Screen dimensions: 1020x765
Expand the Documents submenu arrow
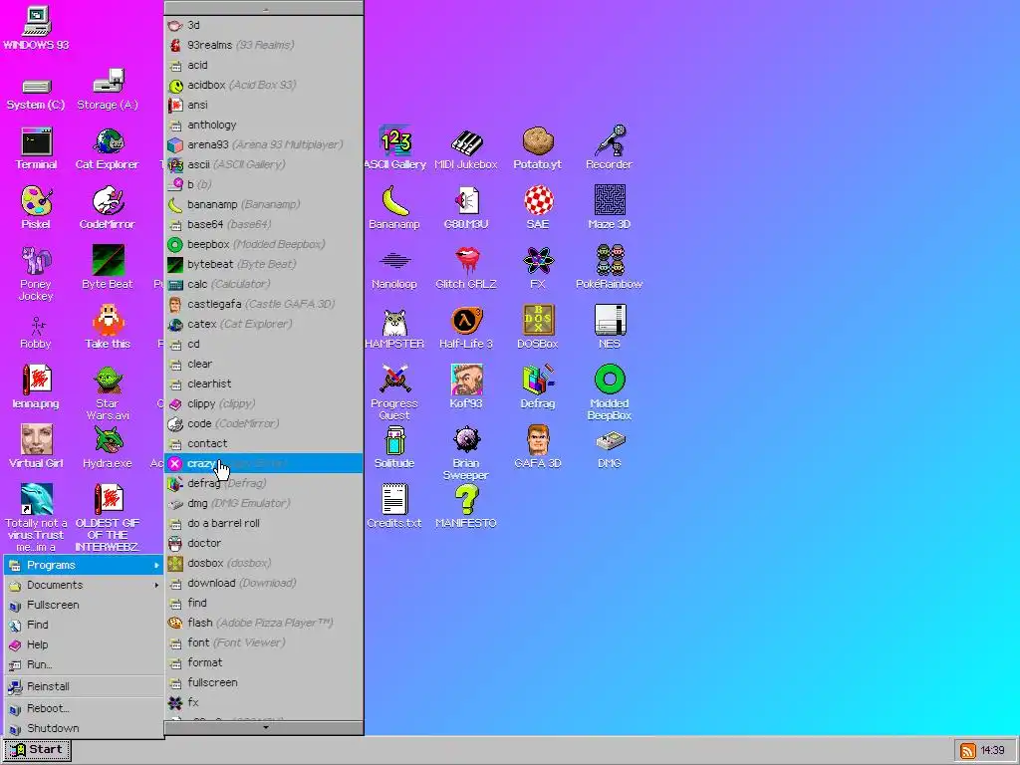point(156,585)
